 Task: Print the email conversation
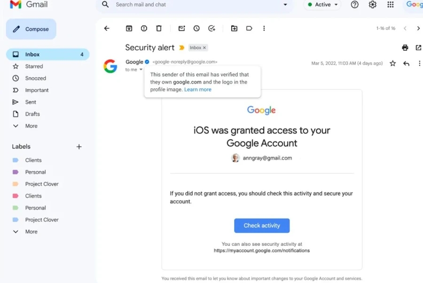405,48
